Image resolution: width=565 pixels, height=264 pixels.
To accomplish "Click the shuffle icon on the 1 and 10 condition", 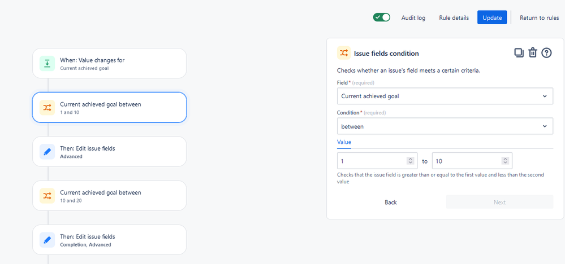I will [x=47, y=107].
